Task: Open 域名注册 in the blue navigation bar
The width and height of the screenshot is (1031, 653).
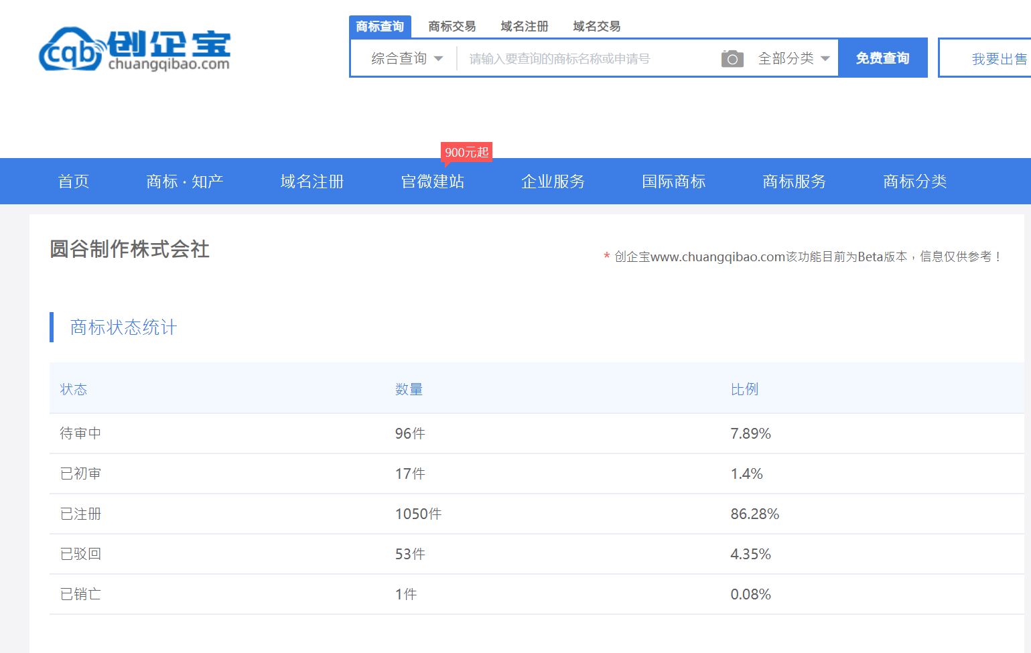Action: point(312,182)
